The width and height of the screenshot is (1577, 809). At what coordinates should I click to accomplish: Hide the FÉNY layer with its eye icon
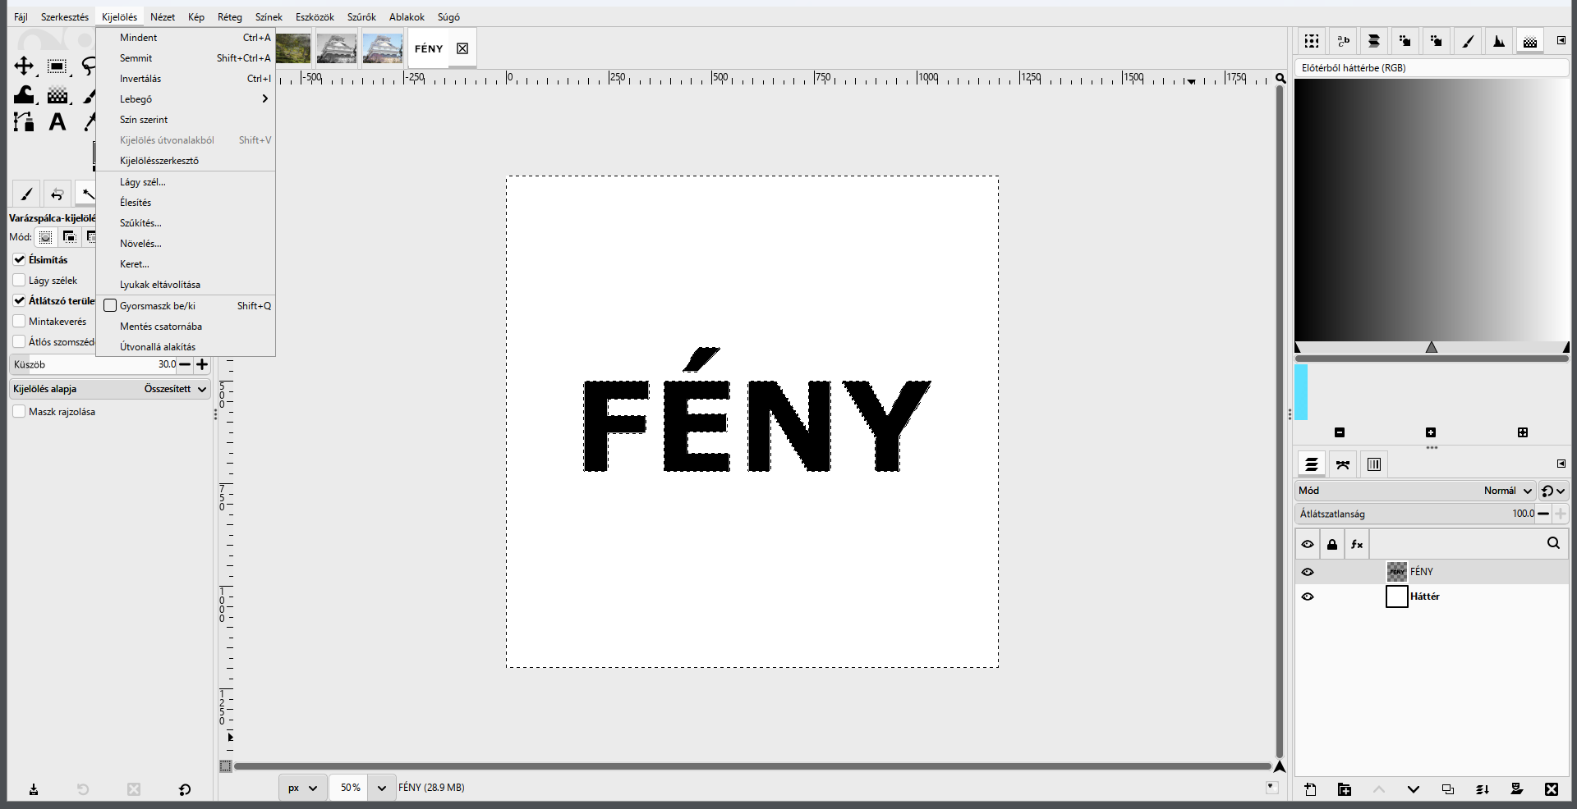(1308, 572)
